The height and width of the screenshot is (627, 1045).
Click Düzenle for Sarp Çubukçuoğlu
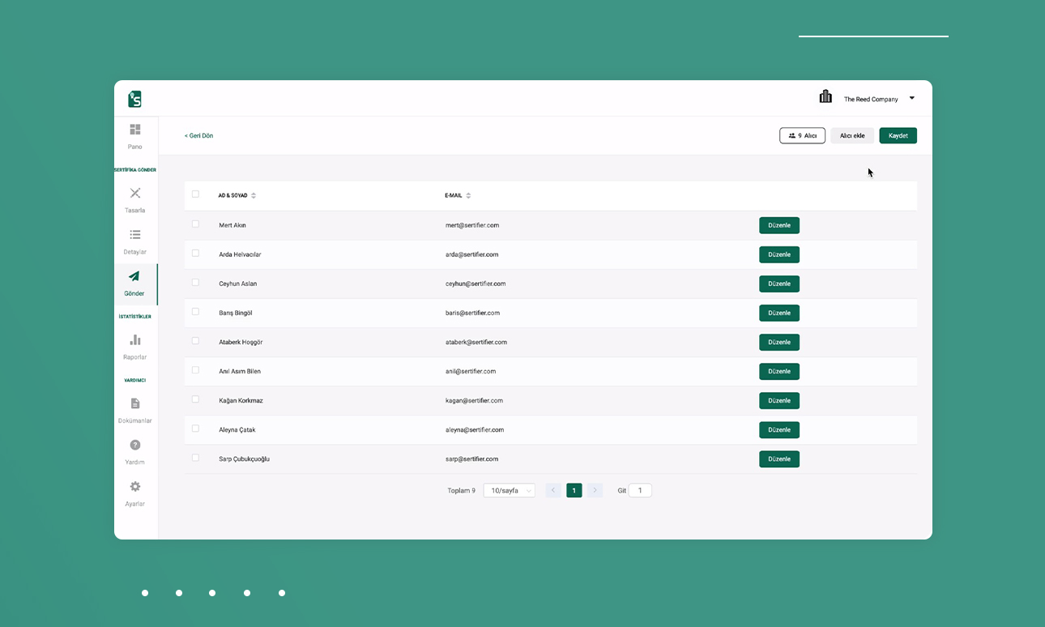click(x=779, y=459)
